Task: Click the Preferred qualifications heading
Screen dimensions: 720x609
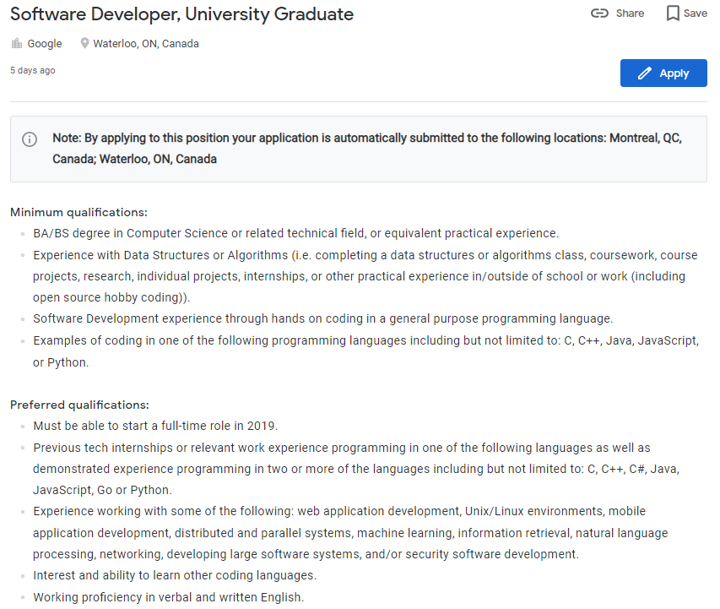Action: (79, 405)
